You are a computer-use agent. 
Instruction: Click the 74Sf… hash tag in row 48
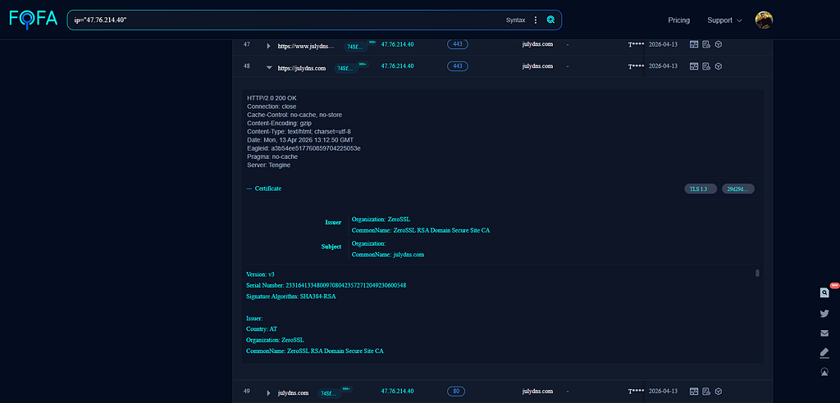coord(345,68)
